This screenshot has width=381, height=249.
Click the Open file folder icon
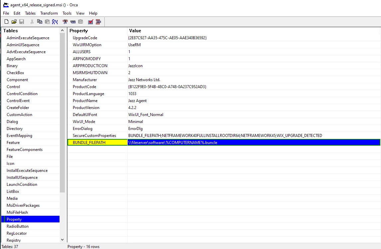pos(14,22)
